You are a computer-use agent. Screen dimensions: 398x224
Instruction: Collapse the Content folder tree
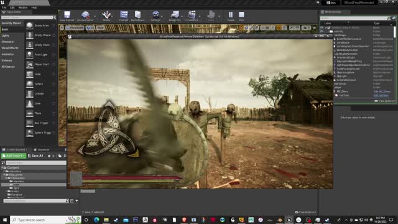tap(2, 167)
